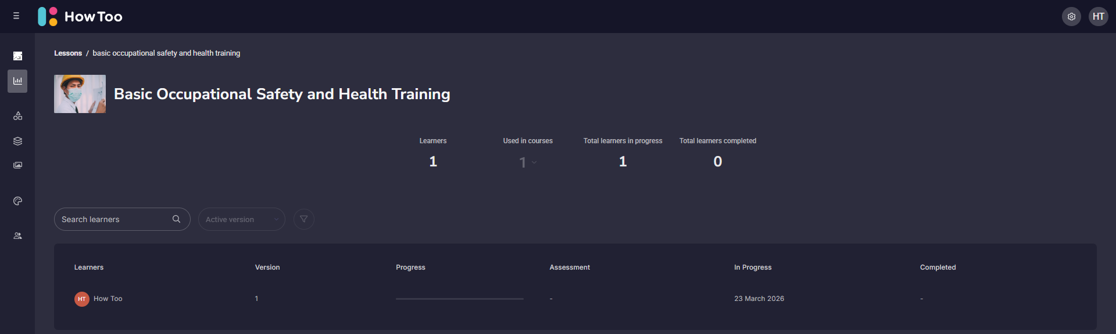Open the hamburger menu in top bar
Screen dimensions: 1116x334
[16, 16]
